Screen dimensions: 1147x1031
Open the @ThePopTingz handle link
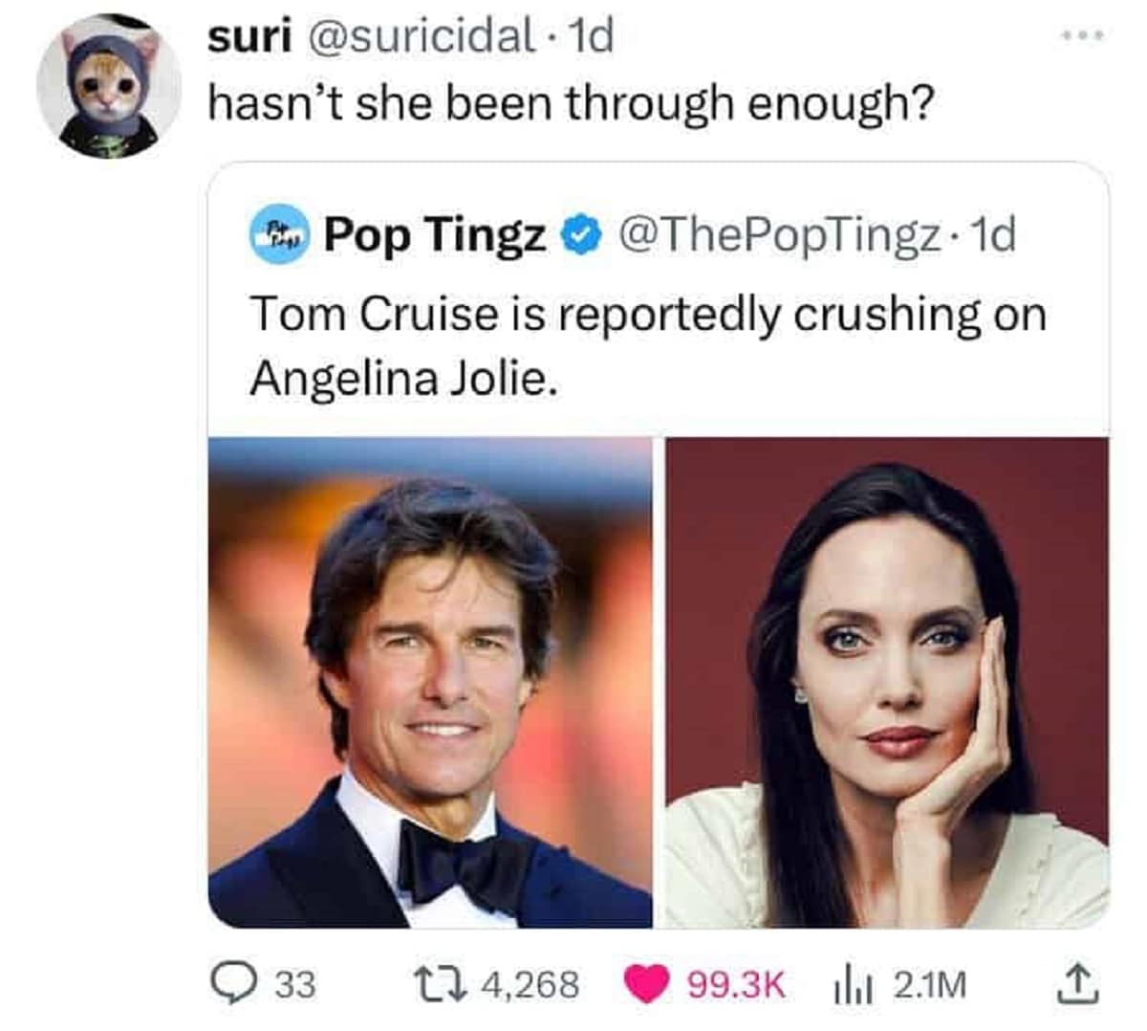point(780,234)
